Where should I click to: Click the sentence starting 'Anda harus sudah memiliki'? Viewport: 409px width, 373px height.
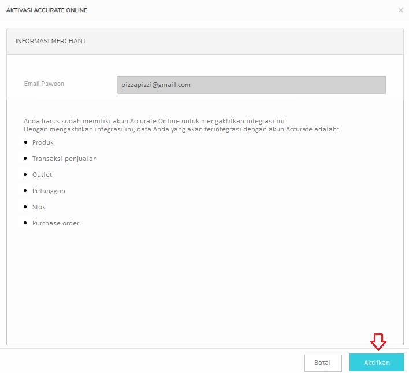[x=155, y=121]
